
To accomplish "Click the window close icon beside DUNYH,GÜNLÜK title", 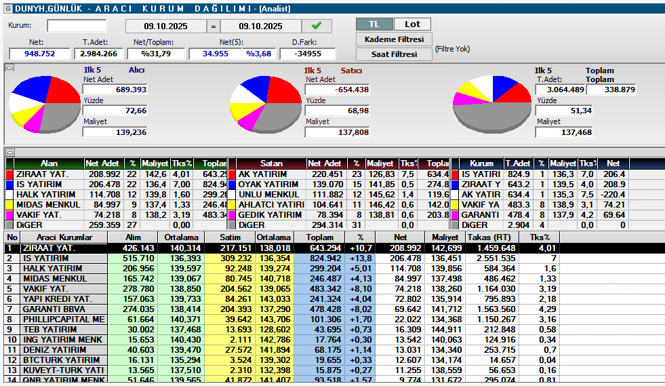I will coord(9,9).
